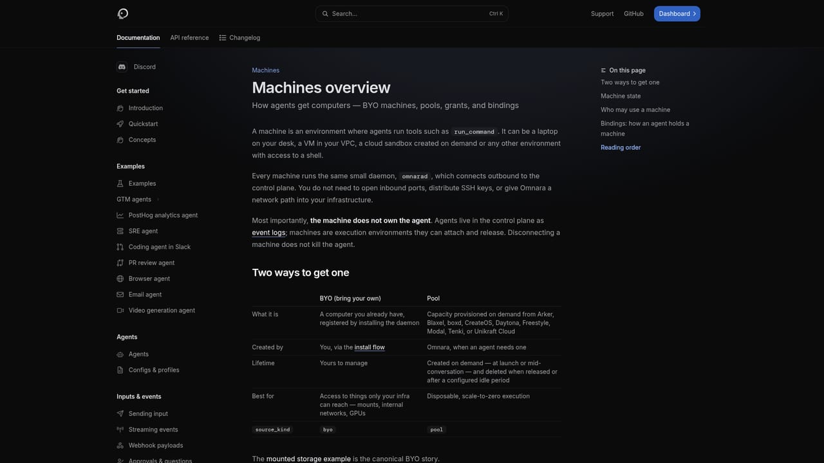Click the Omnara logo icon

(x=123, y=14)
